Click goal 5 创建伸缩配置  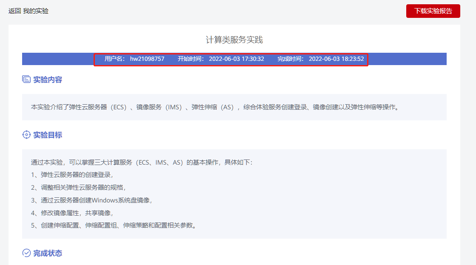pyautogui.click(x=114, y=225)
